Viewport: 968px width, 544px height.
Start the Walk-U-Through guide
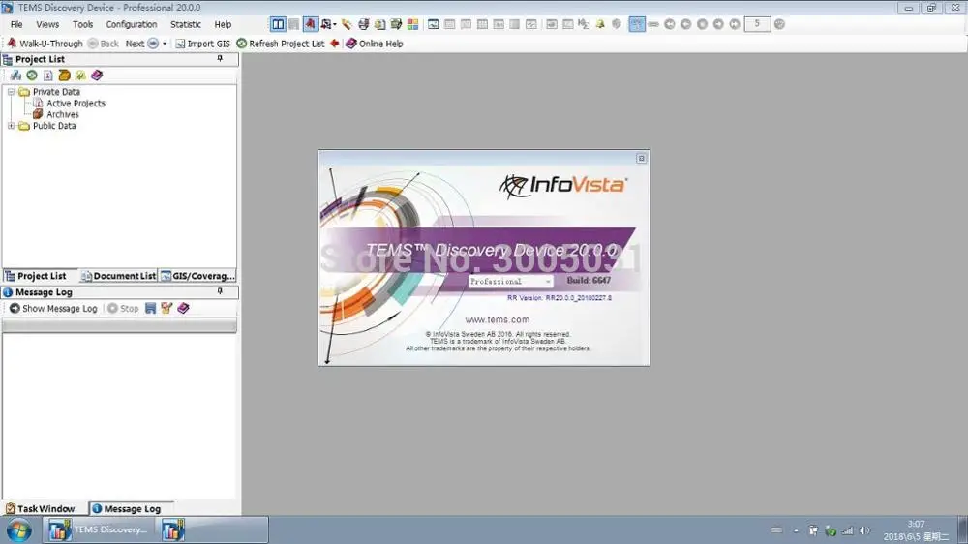[45, 44]
